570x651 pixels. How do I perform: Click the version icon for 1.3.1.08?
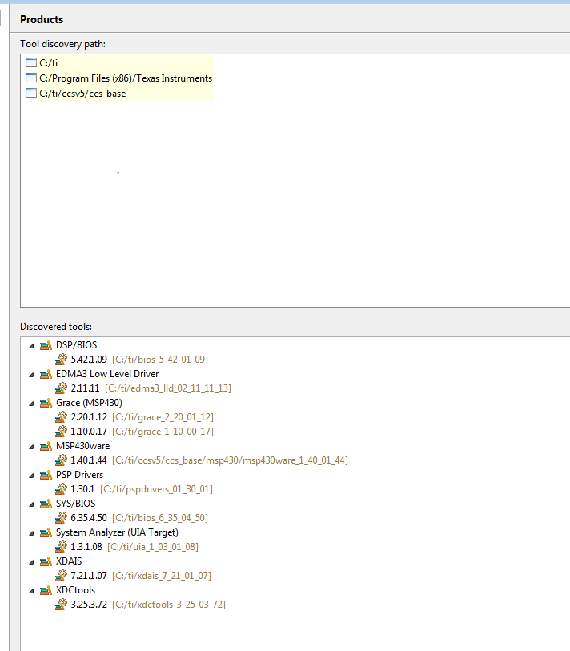61,547
